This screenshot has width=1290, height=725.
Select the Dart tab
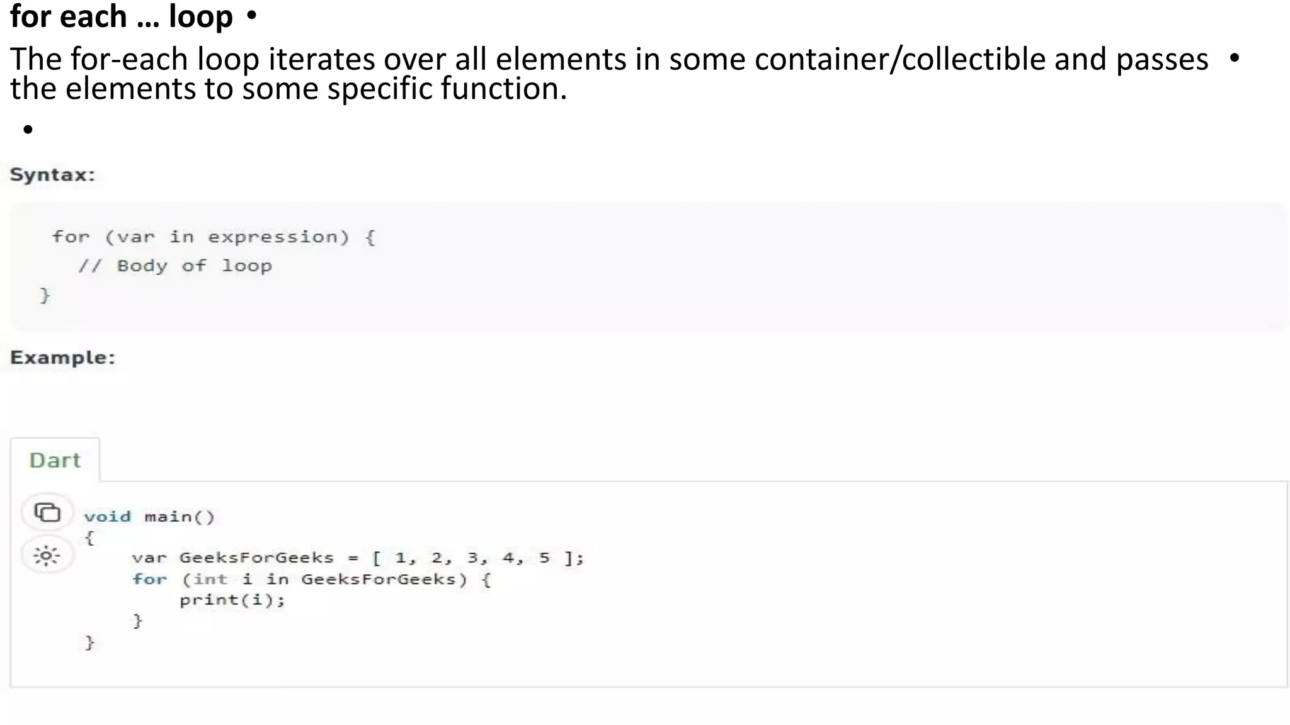point(55,460)
